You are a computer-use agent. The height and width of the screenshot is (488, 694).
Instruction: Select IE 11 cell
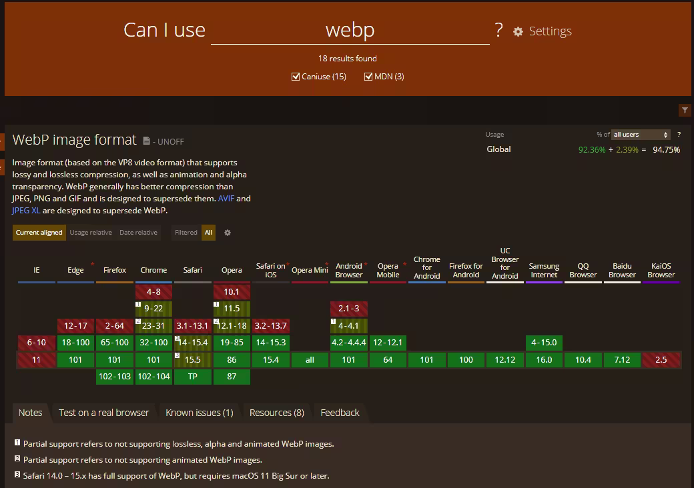[37, 360]
